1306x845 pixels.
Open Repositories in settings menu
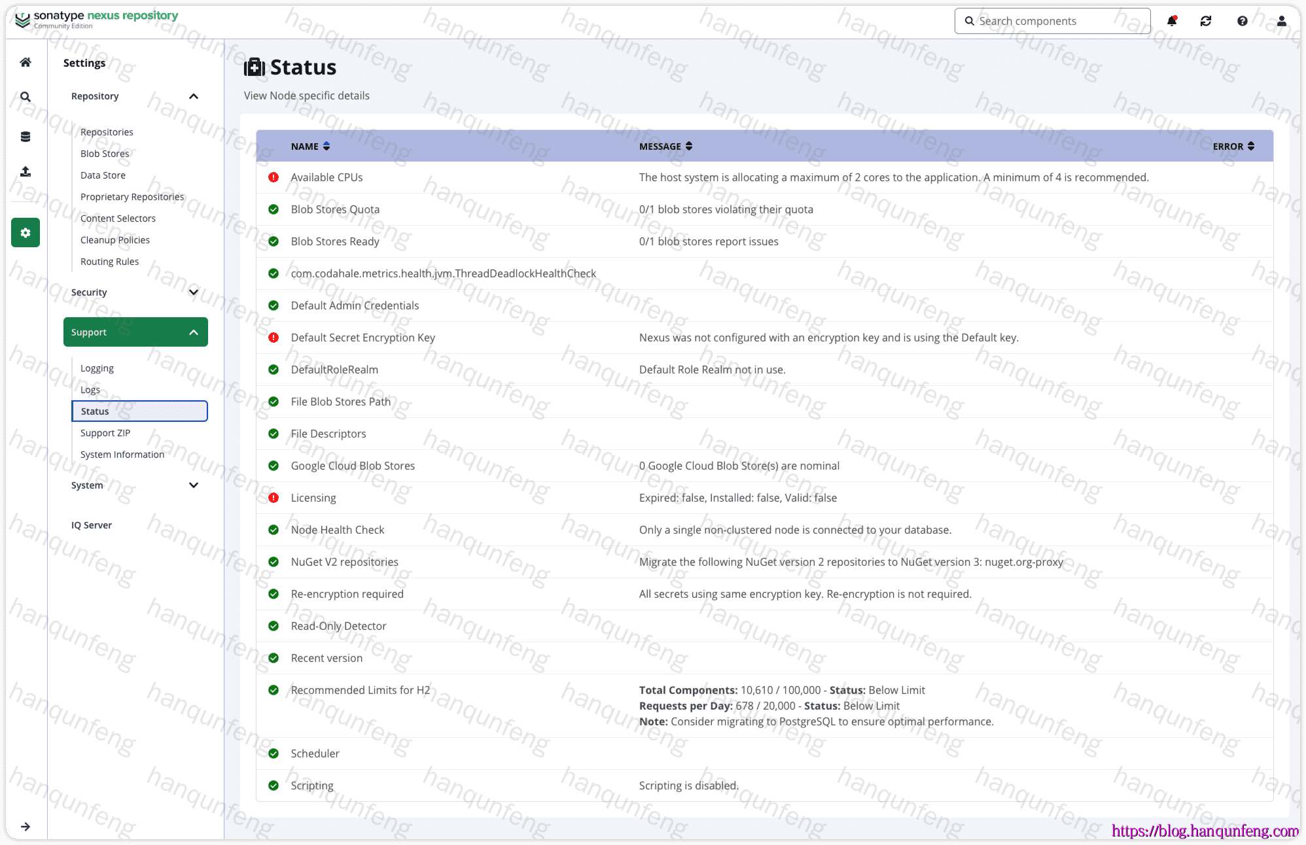point(107,132)
